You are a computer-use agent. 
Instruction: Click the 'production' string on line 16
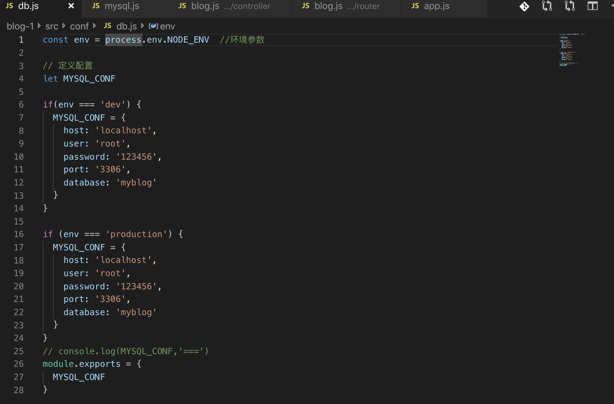(136, 234)
